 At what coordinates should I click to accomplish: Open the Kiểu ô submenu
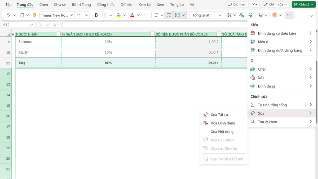pyautogui.click(x=281, y=42)
